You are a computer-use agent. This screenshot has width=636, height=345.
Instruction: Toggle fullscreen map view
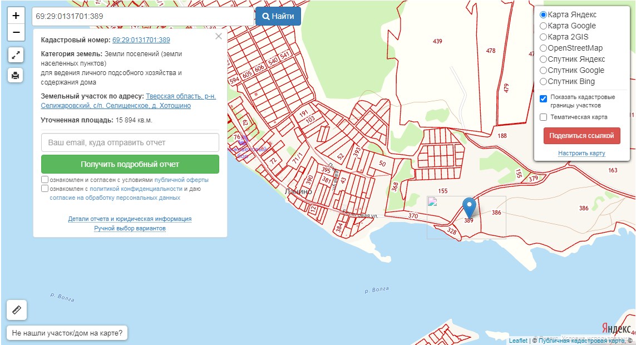tap(16, 55)
